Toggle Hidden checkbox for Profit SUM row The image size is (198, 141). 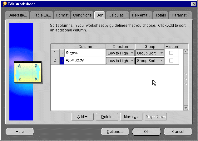point(171,61)
